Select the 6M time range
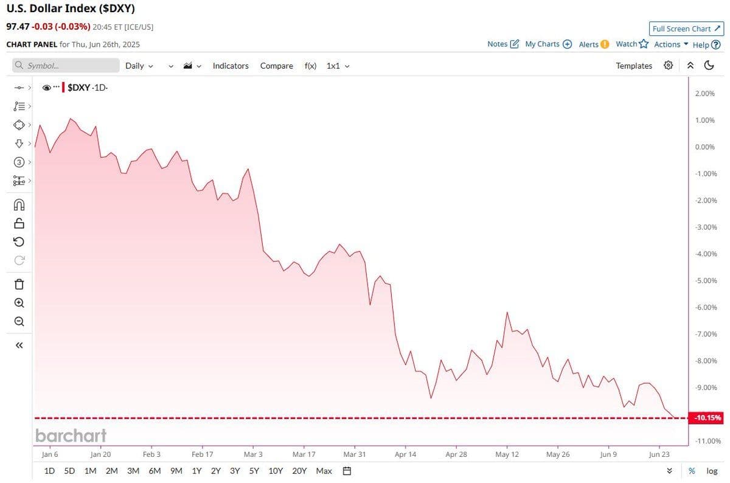Viewport: 730px width, 483px height. pos(155,471)
